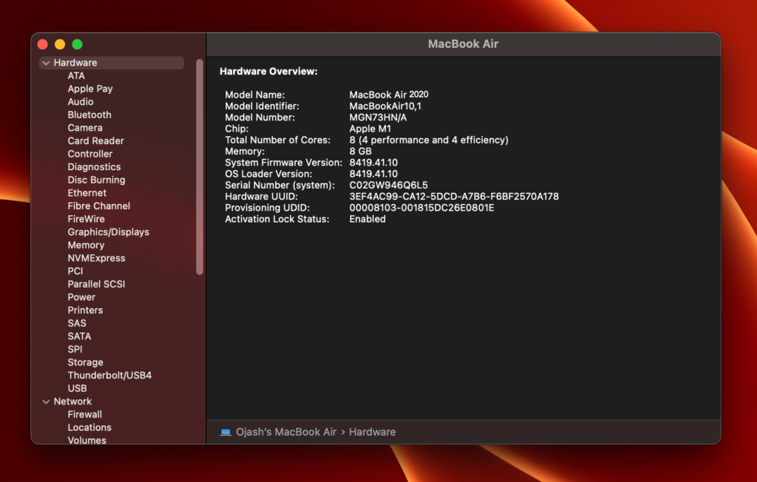
Task: Open the Power information entry
Action: 81,297
